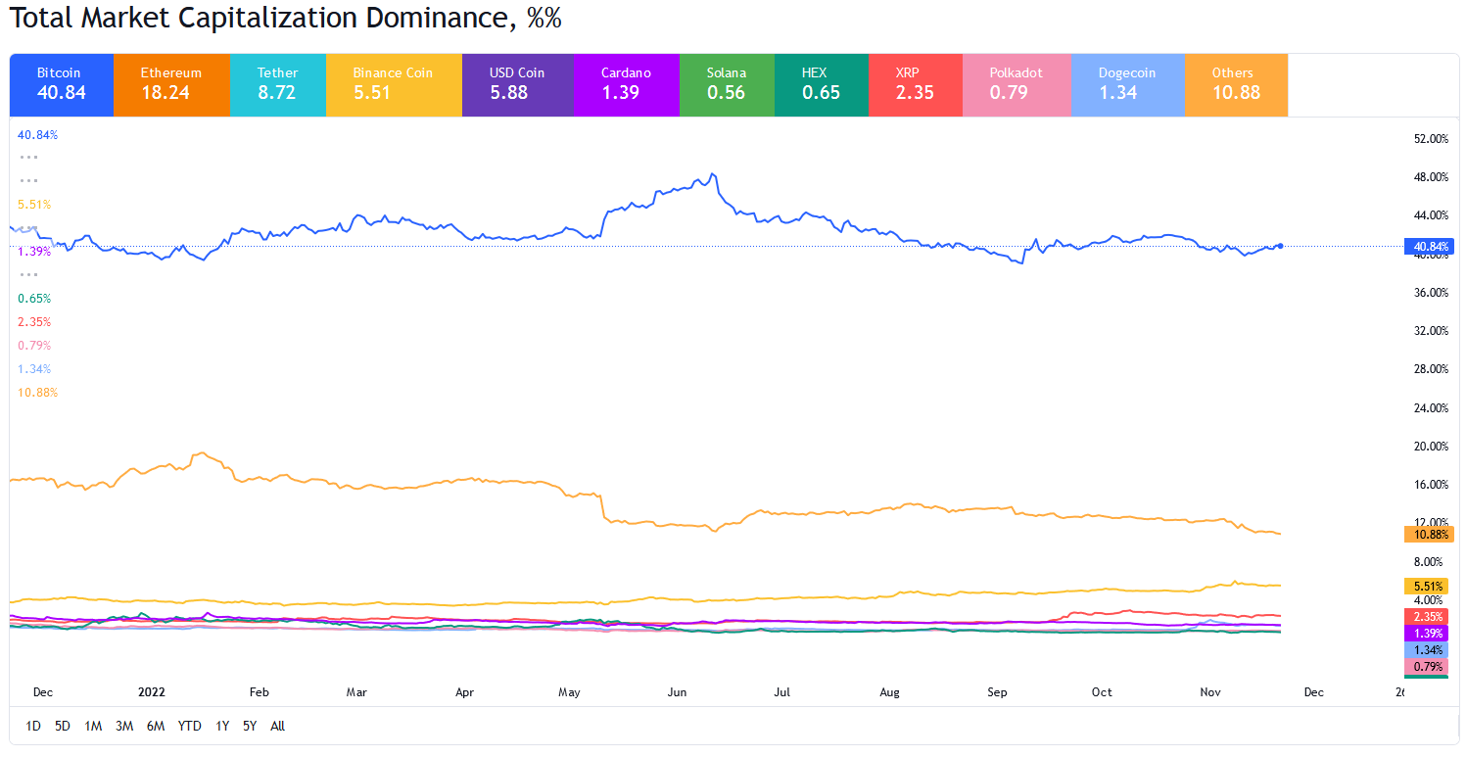Screen dimensions: 1466x757
Task: Toggle the Ethereum legend tile
Action: (171, 85)
